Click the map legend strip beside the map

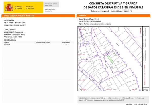(x=146, y=57)
